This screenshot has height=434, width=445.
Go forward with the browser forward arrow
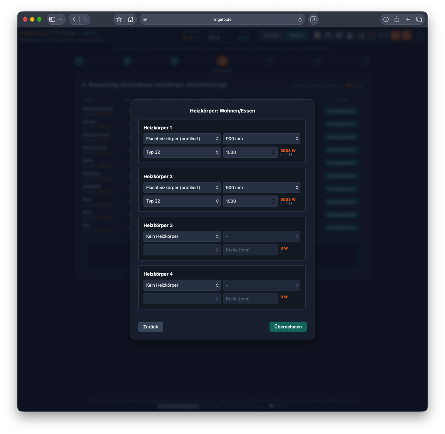(x=85, y=19)
